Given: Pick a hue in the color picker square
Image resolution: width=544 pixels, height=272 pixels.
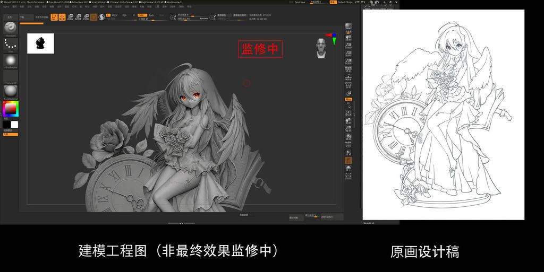Looking at the screenshot, I should click(x=11, y=109).
